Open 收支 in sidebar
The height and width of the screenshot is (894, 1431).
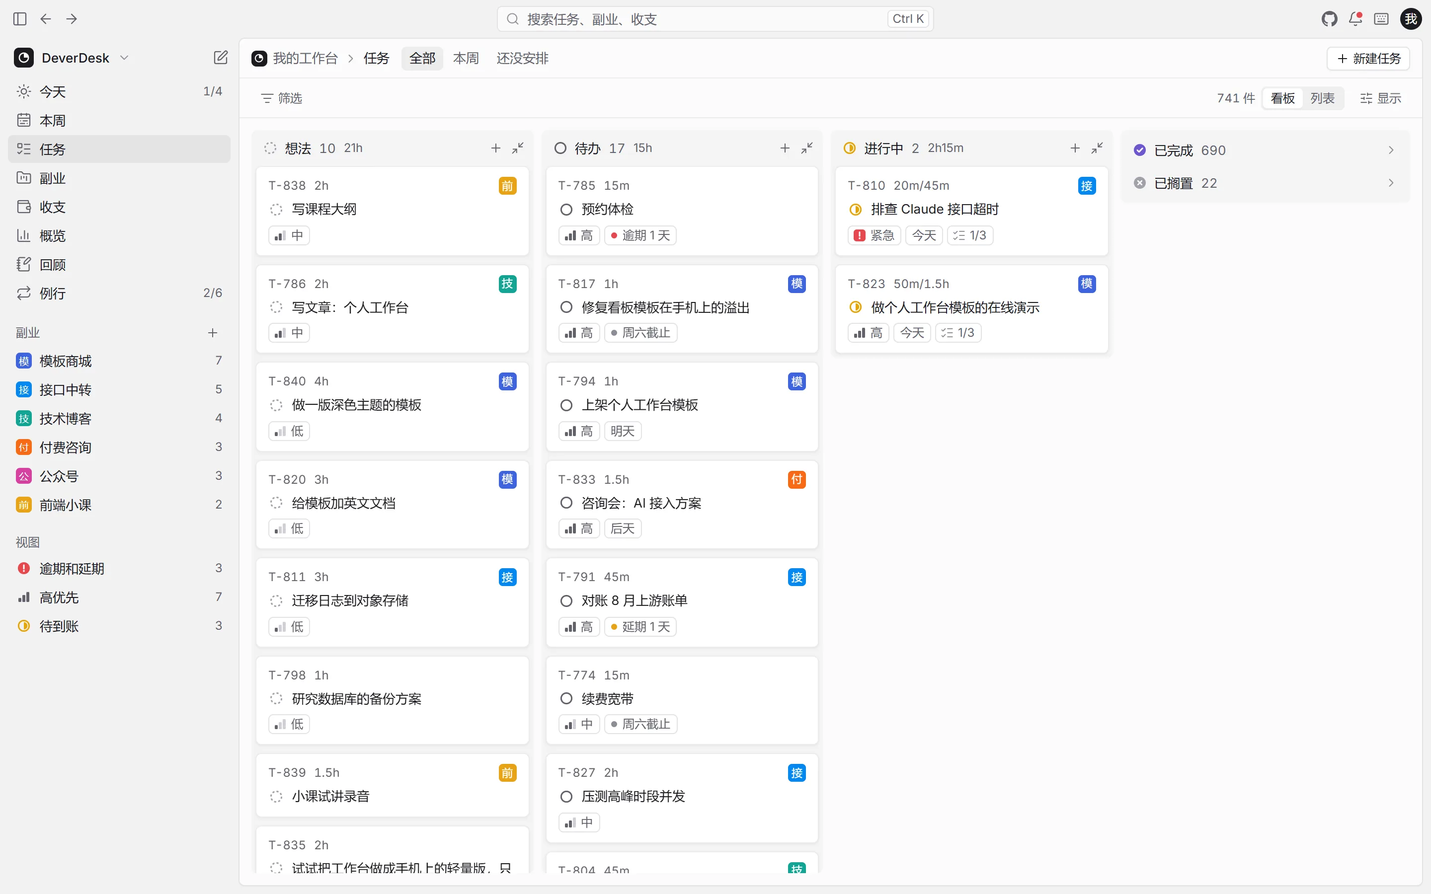(x=119, y=207)
